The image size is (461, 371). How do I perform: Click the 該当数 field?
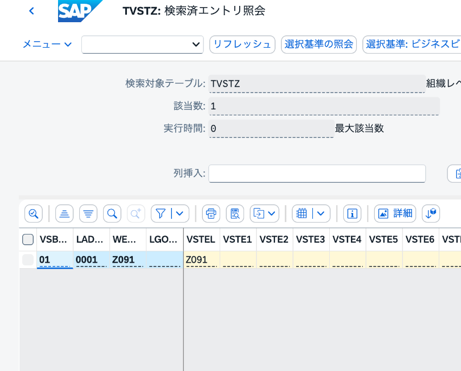pyautogui.click(x=324, y=106)
